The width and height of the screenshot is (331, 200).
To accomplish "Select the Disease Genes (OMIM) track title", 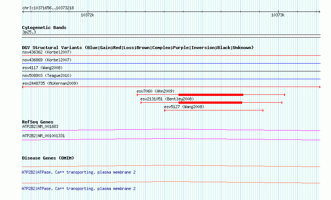I will (x=48, y=158).
